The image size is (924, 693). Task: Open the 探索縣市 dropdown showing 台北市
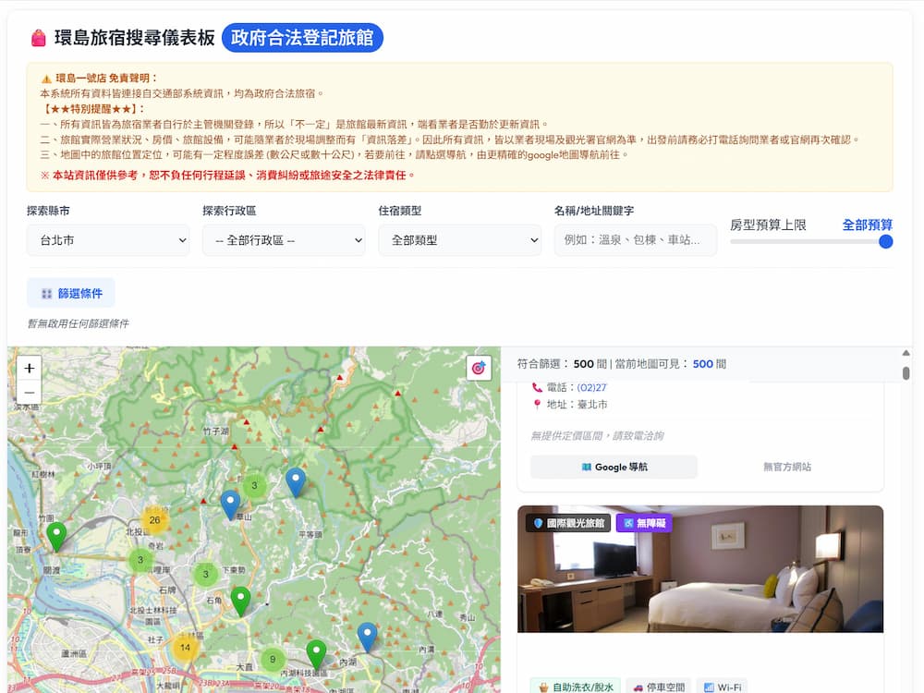[x=108, y=240]
